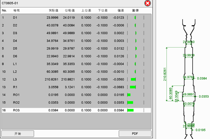This screenshot has height=139, width=210.
Task: Select highlighted row 16 characteristic RO3
Action: pyautogui.click(x=76, y=110)
